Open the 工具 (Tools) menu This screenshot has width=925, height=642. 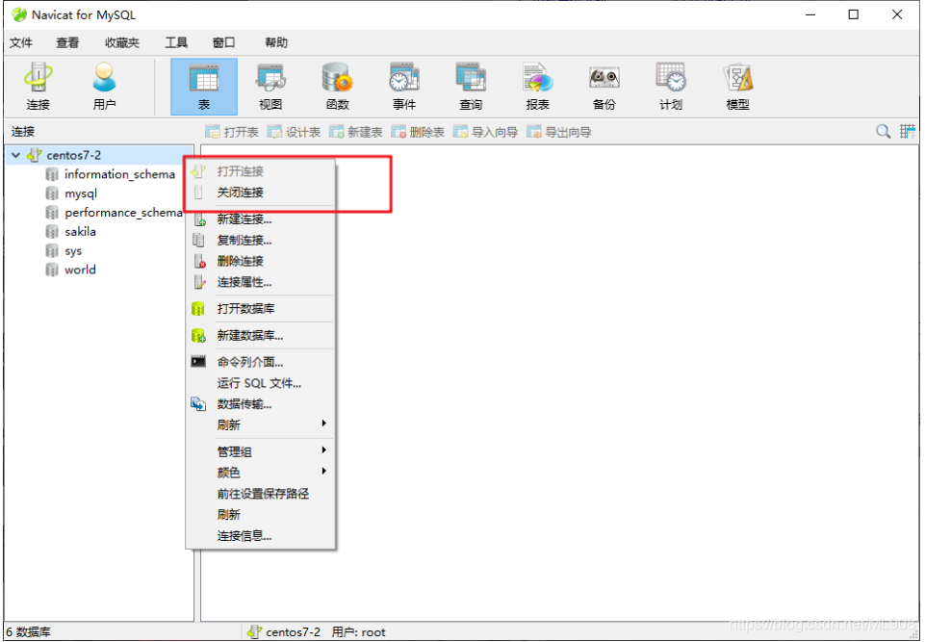176,42
